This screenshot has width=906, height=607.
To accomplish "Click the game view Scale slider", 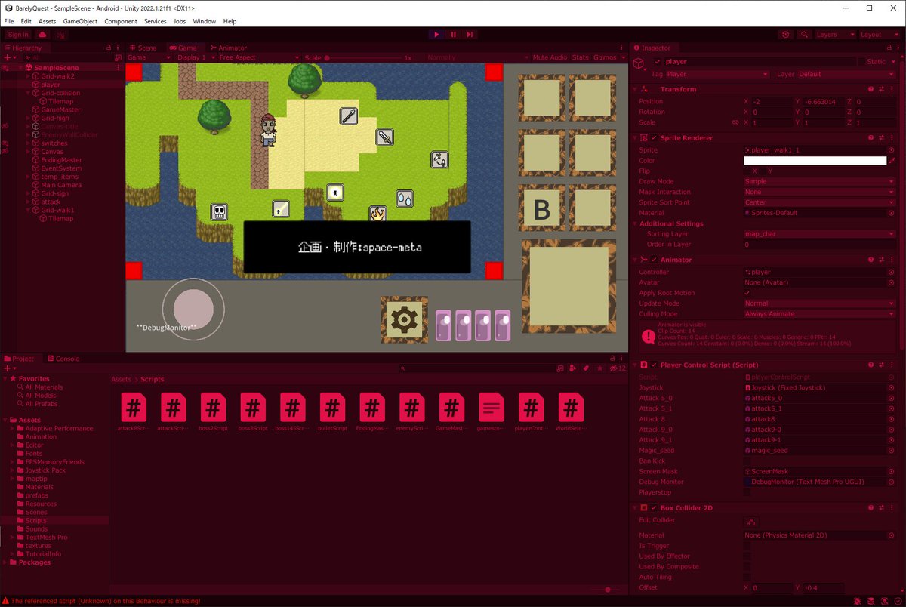I will tap(362, 57).
